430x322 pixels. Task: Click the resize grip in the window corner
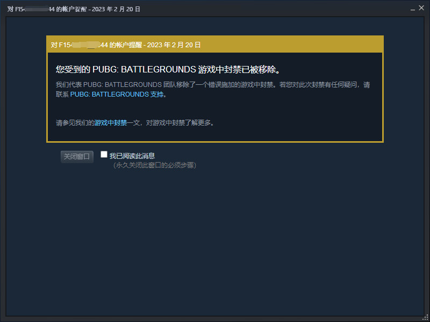[x=426, y=318]
